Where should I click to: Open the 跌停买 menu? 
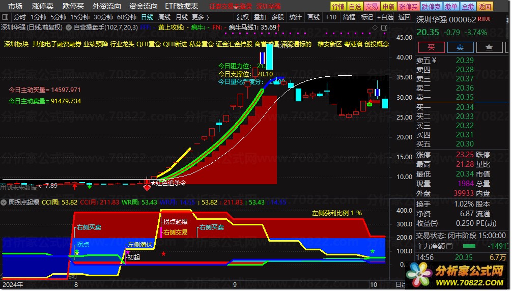click(73, 6)
